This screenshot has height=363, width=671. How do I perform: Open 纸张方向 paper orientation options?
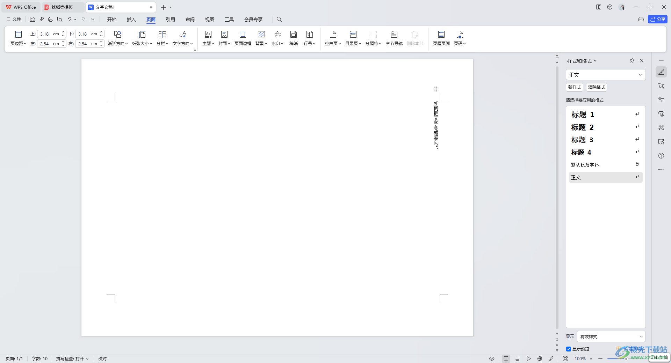pos(117,38)
